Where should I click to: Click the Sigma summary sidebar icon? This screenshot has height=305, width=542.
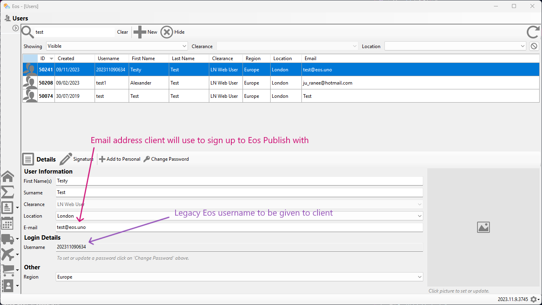click(x=8, y=192)
